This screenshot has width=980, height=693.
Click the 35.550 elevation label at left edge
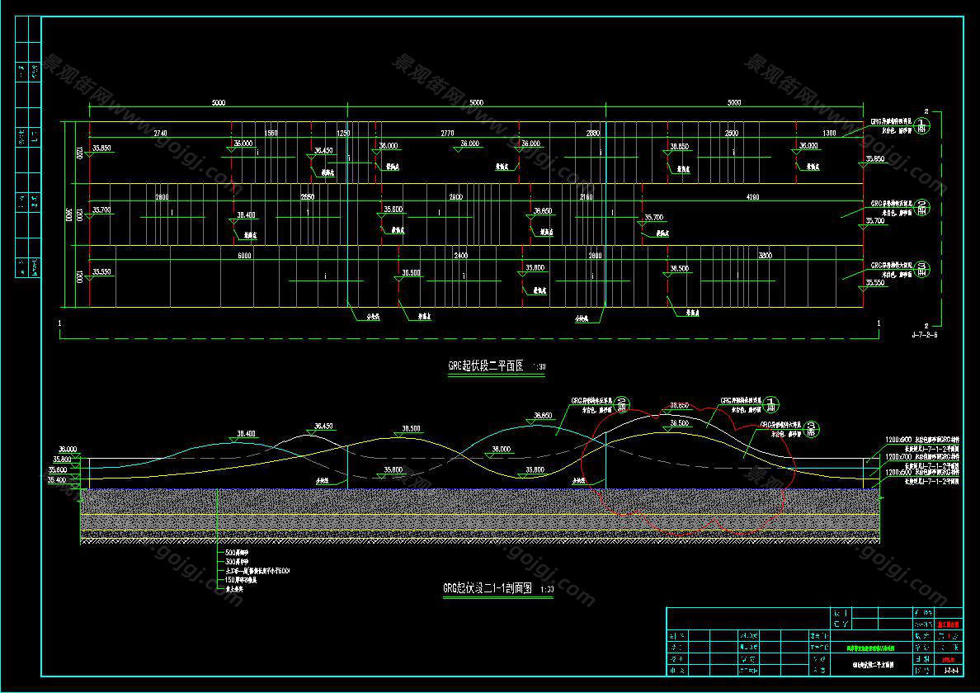click(x=102, y=271)
